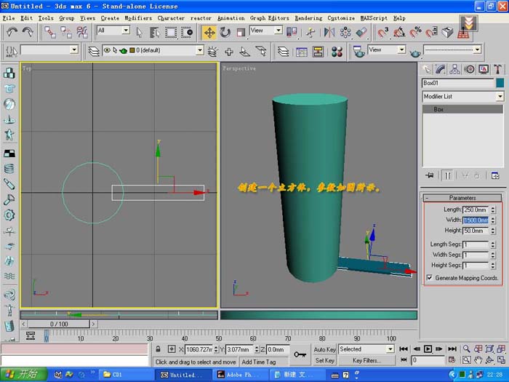Viewport: 509px width, 382px height.
Task: Toggle Percent Snap icon
Action: [415, 33]
